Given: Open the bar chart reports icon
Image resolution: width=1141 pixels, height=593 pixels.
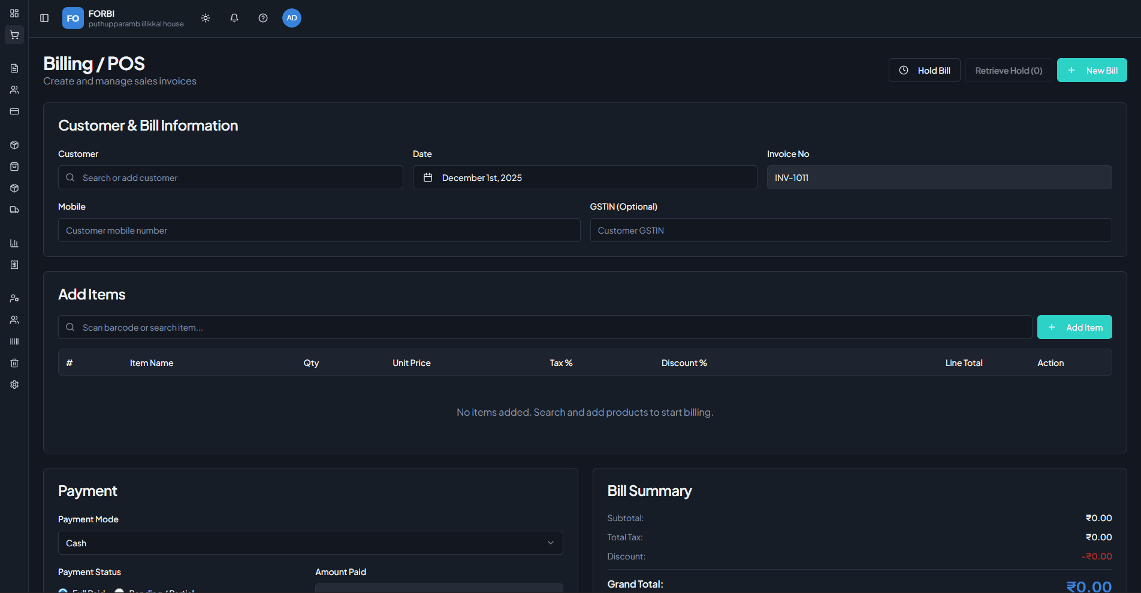Looking at the screenshot, I should pos(14,243).
